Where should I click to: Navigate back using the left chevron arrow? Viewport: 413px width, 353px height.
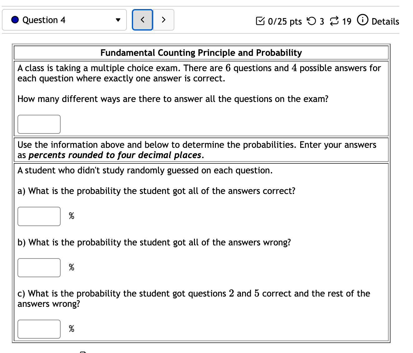click(x=142, y=19)
